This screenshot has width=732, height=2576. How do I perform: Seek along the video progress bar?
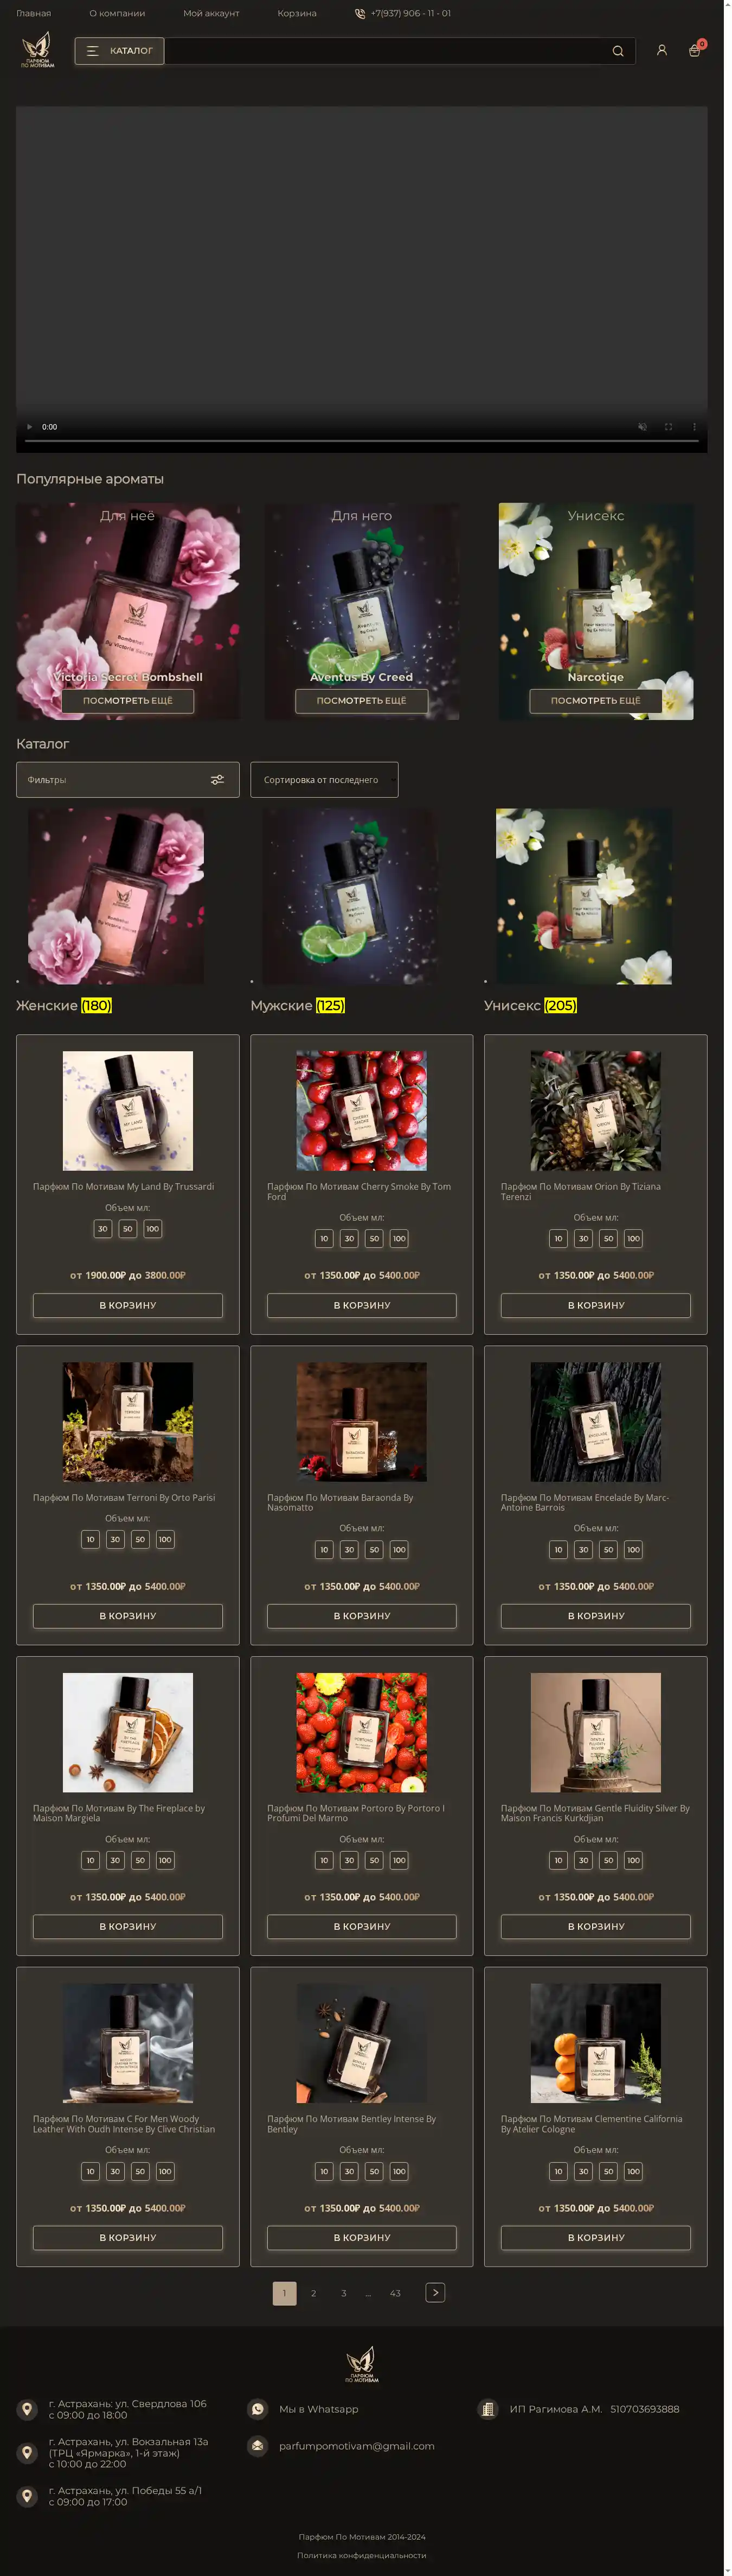[362, 440]
